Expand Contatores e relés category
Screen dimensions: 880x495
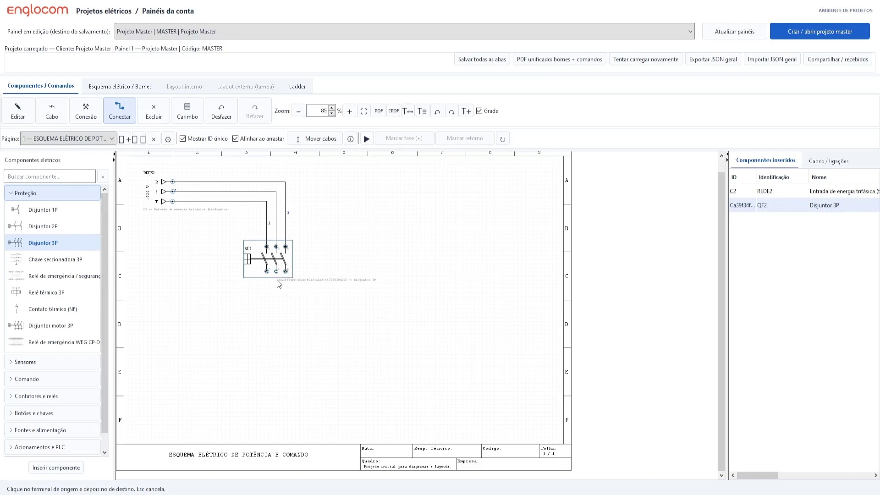(x=52, y=396)
